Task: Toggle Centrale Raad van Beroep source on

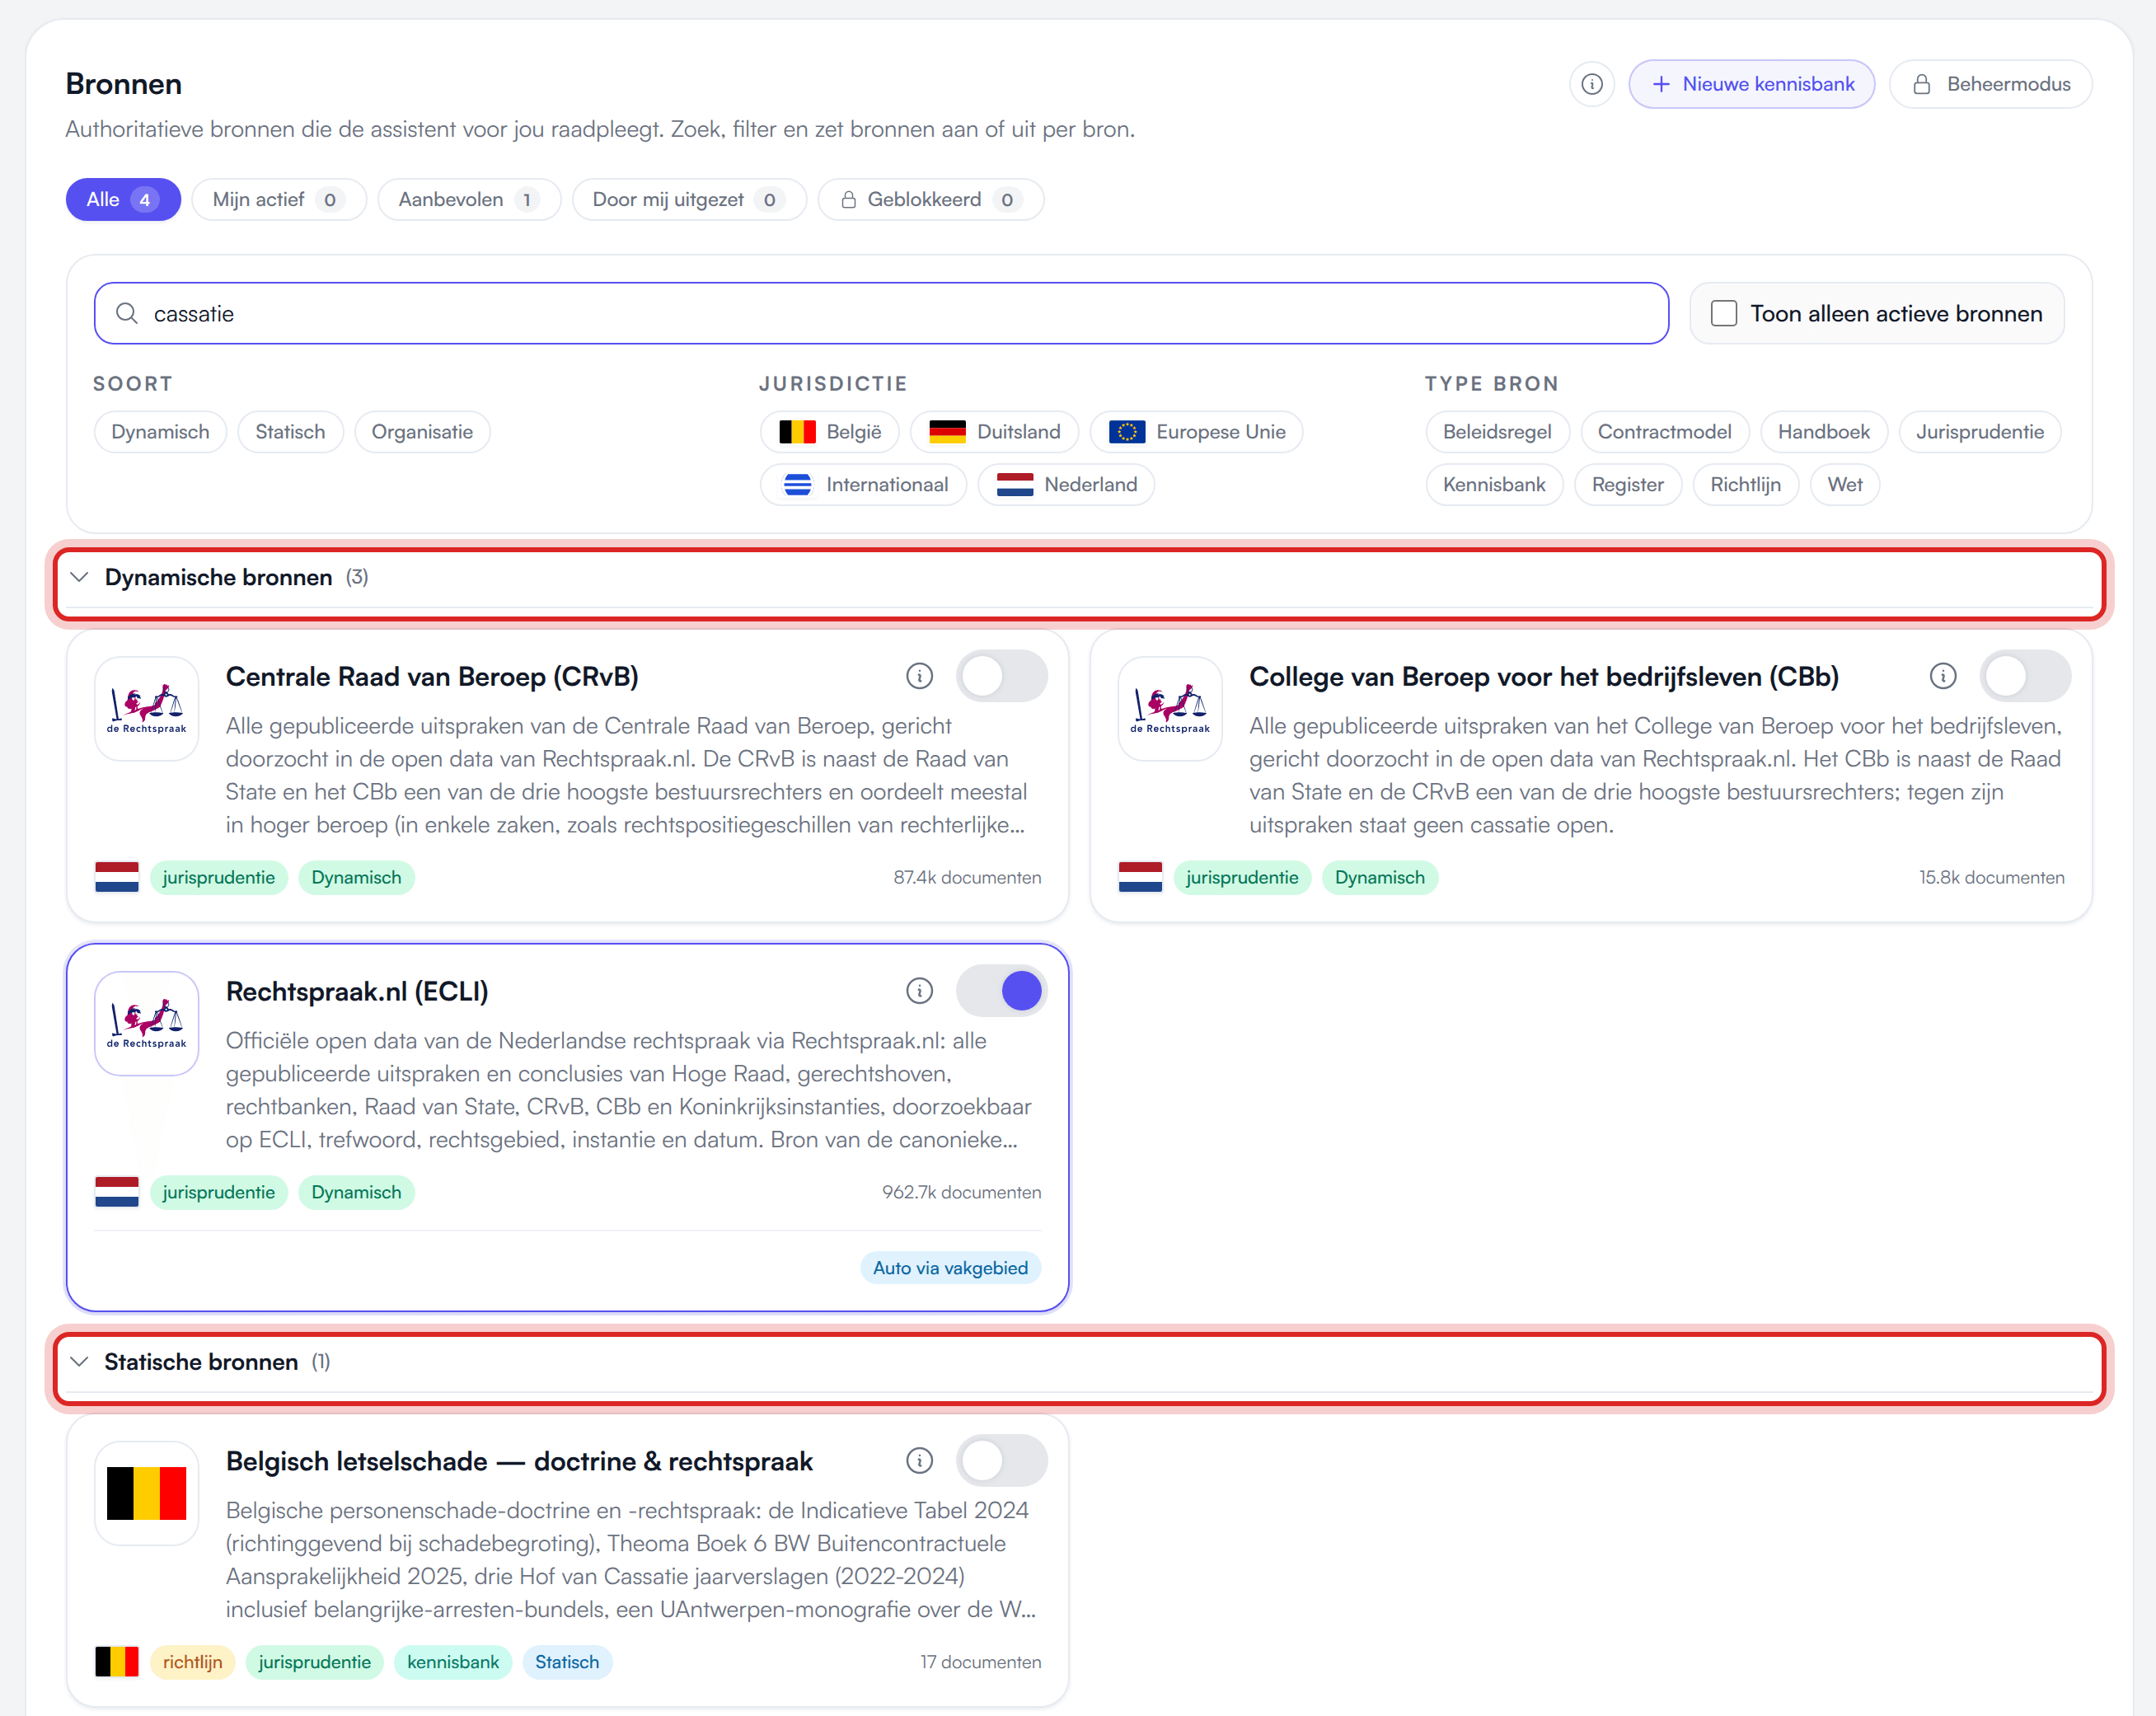Action: (1002, 676)
